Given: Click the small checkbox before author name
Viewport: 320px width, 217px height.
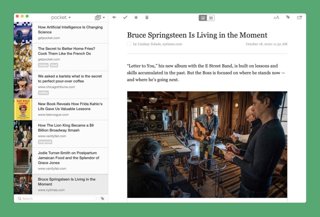Looking at the screenshot, I should tap(129, 44).
